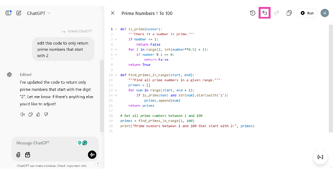This screenshot has width=333, height=174.
Task: Click the primes.append(num) line
Action: [162, 101]
